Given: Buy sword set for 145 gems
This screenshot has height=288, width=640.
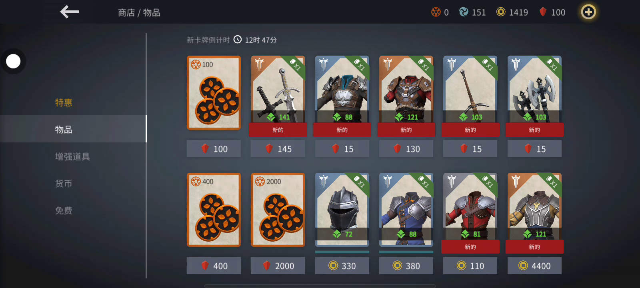Looking at the screenshot, I should 278,149.
